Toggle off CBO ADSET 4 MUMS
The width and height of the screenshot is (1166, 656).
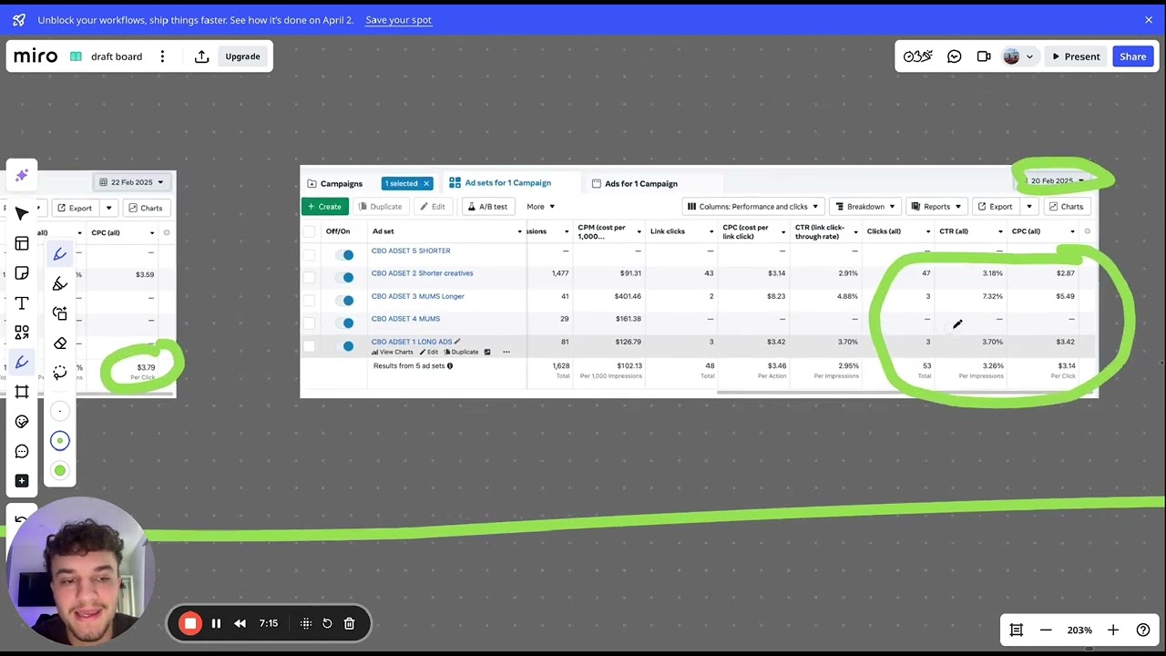coord(345,323)
